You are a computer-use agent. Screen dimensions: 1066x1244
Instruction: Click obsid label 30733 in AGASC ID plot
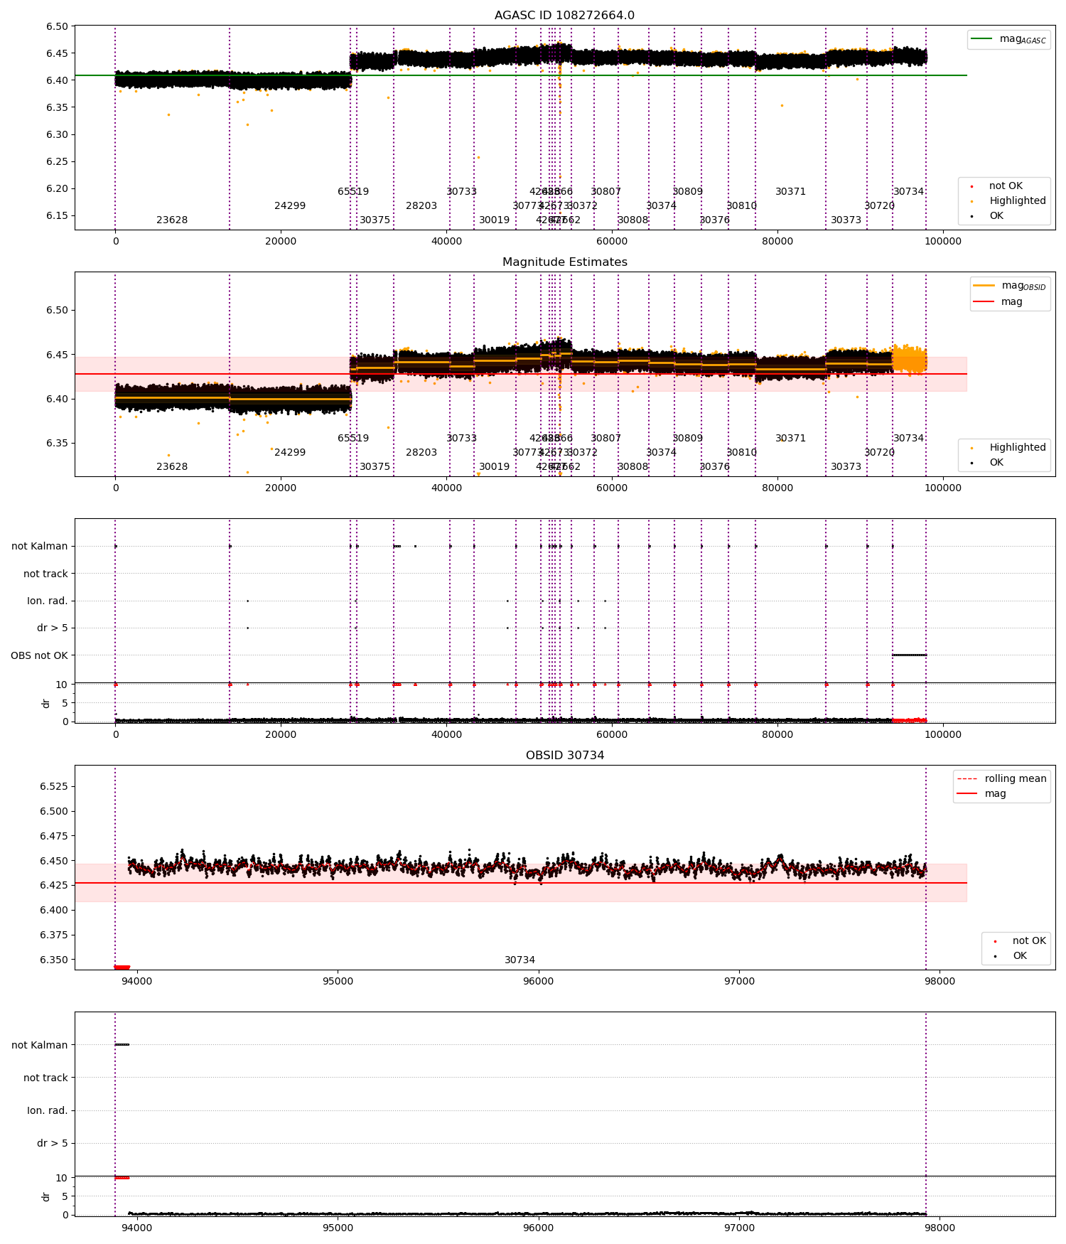pyautogui.click(x=461, y=191)
